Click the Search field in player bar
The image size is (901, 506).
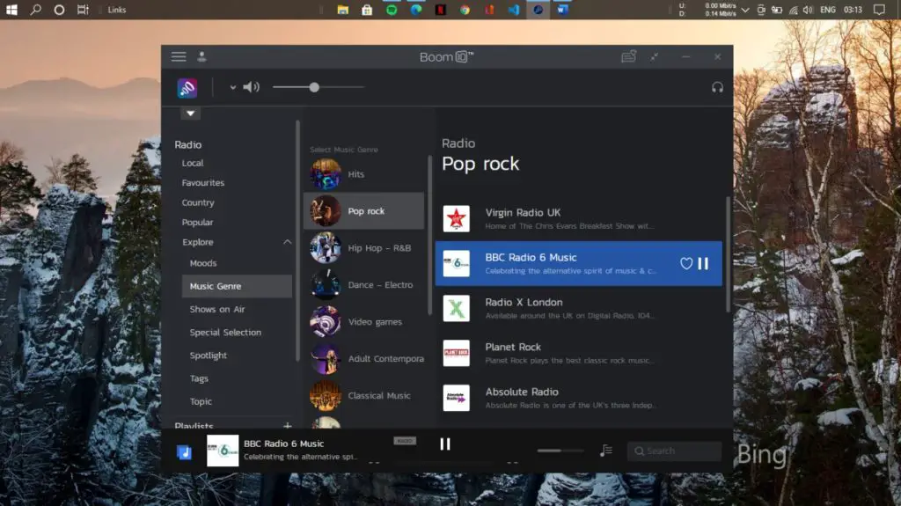674,451
